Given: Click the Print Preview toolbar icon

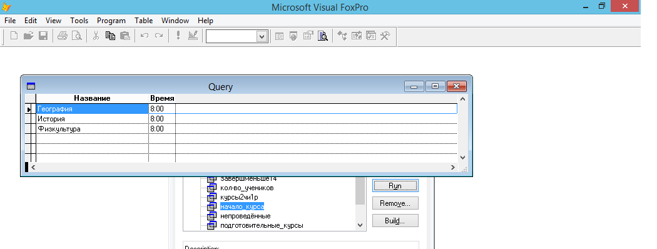Looking at the screenshot, I should pos(77,36).
